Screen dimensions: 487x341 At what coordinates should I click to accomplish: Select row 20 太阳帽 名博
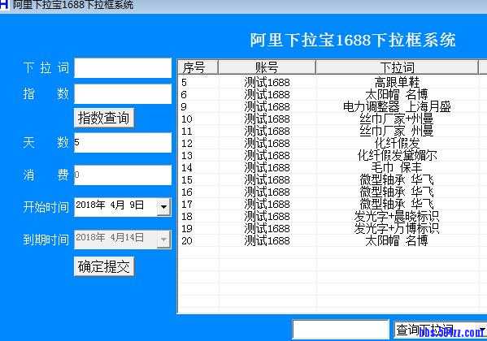(333, 241)
